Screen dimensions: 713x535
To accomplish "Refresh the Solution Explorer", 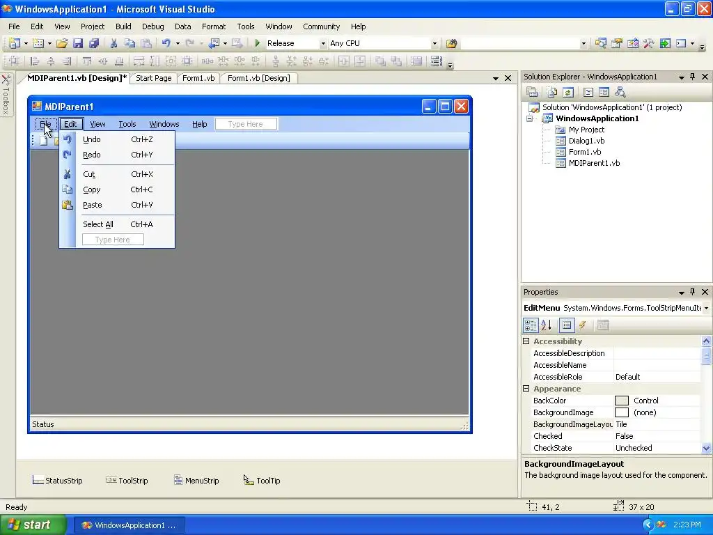I will point(568,93).
